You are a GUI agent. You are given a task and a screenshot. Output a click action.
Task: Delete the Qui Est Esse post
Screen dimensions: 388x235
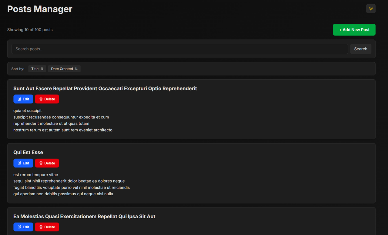click(47, 163)
